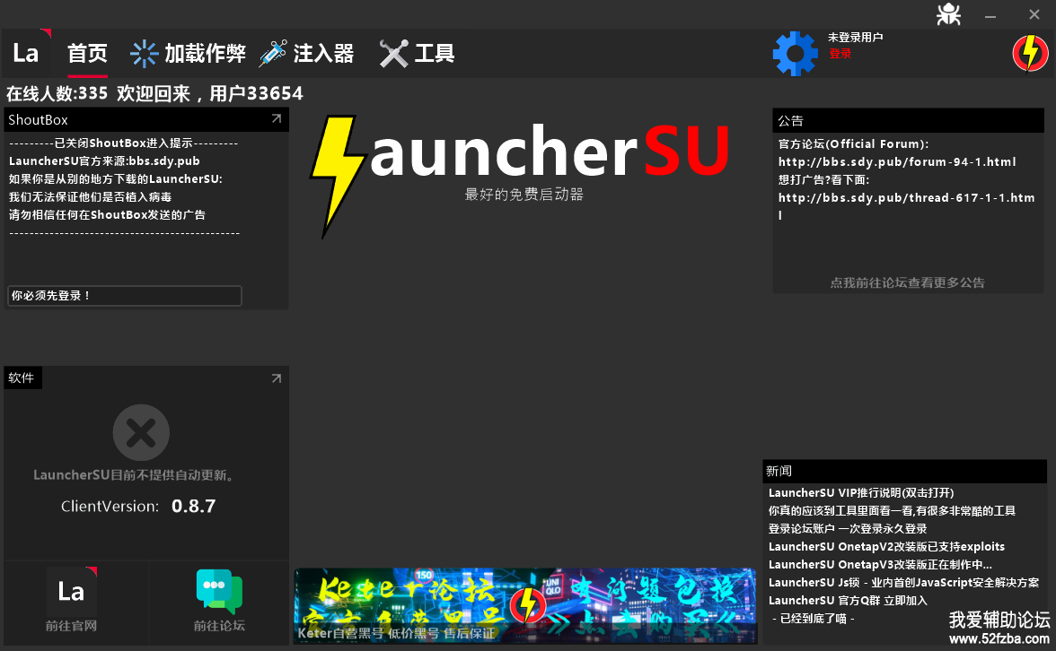Pop out the ShoutBox panel arrow
The image size is (1056, 651).
click(x=277, y=119)
